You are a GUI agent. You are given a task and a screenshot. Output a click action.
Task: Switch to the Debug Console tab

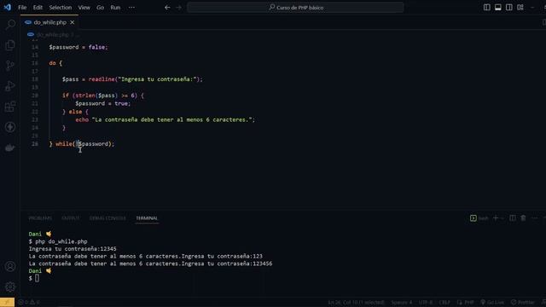coord(107,218)
